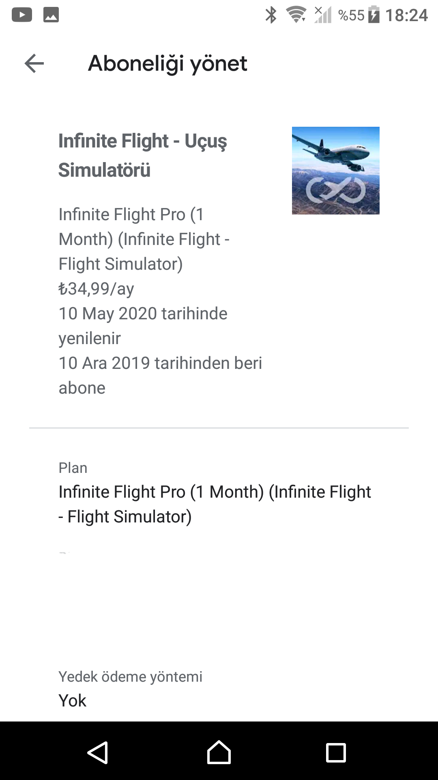Tap the Aboneliği yönet page header

pos(167,63)
